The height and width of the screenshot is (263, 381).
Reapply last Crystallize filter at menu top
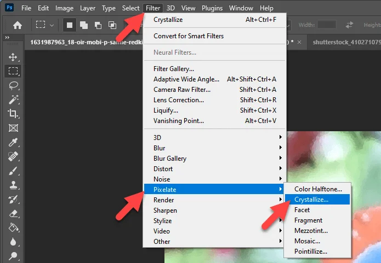pos(215,20)
